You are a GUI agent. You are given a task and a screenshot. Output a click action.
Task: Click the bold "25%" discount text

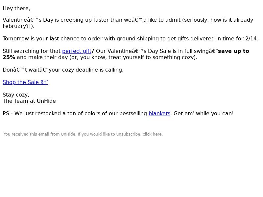tap(9, 57)
